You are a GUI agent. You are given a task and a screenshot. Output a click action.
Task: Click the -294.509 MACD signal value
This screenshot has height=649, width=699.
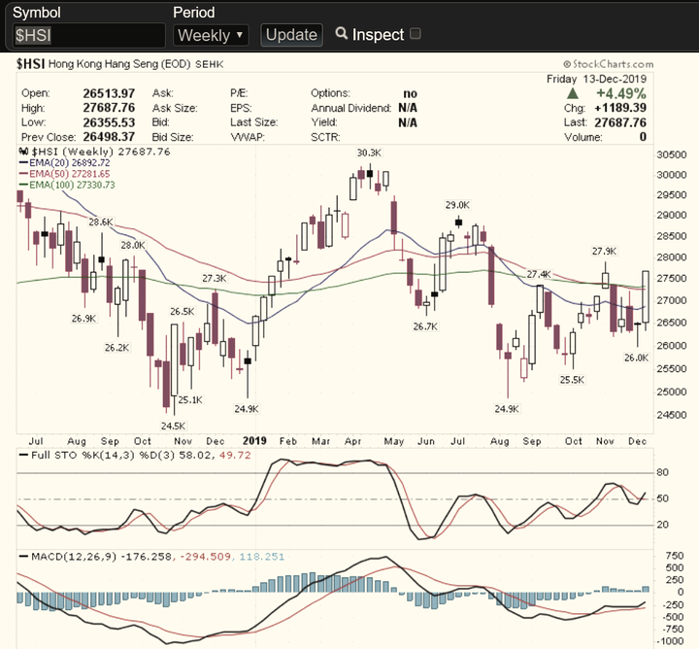coord(205,557)
